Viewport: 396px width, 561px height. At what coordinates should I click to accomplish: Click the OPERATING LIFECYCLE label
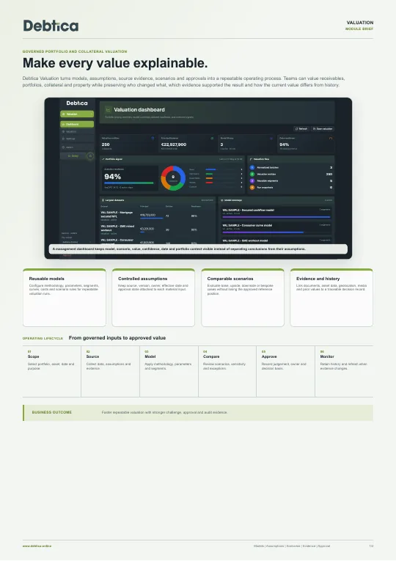click(43, 339)
